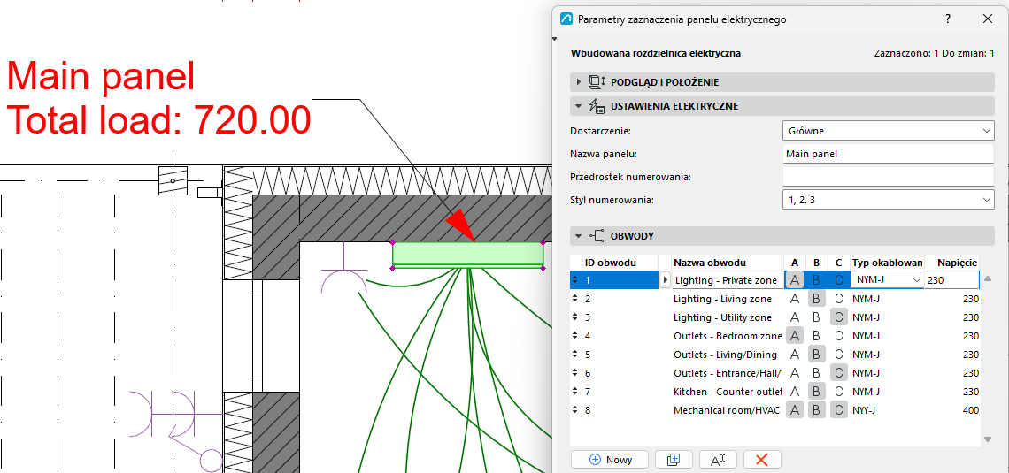Toggle phase C for Lighting - Private zone
This screenshot has height=473, width=1009.
coord(838,280)
